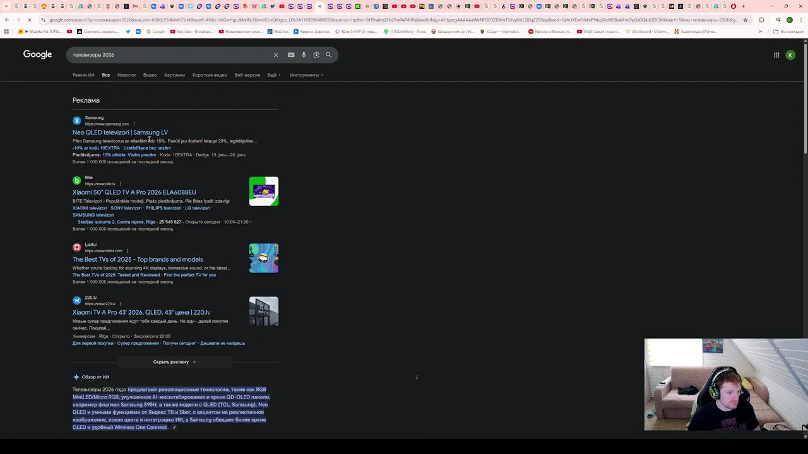The height and width of the screenshot is (454, 808).
Task: Open the YouTube - Broadcas... bookmark
Action: coord(191,31)
